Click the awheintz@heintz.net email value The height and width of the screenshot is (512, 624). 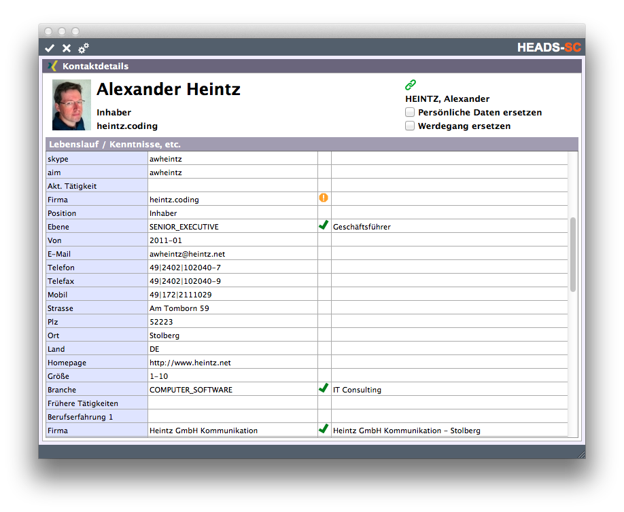pyautogui.click(x=187, y=254)
